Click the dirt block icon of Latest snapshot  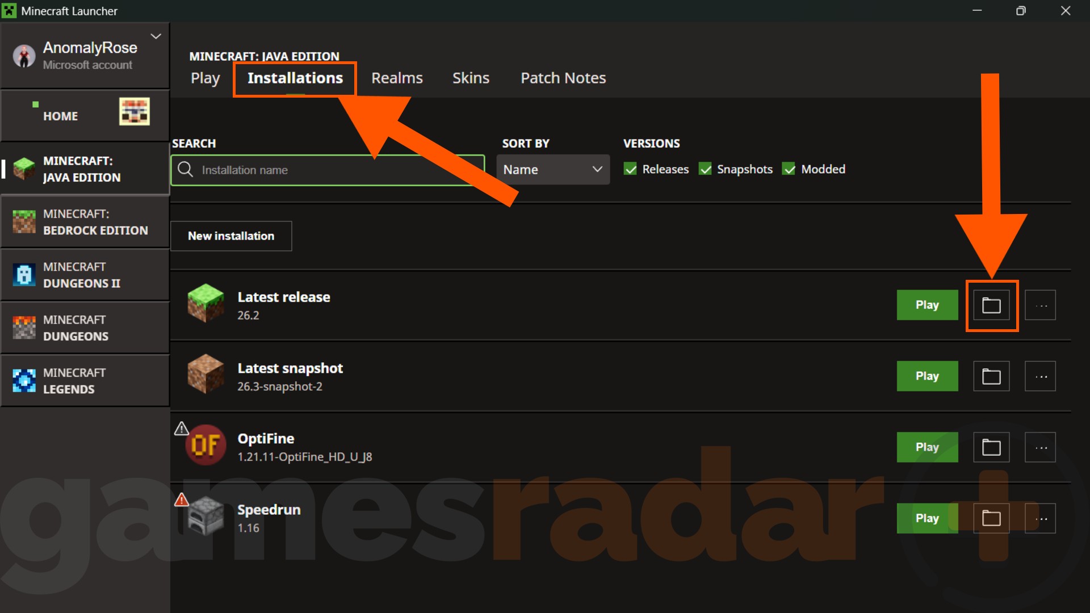click(x=206, y=374)
